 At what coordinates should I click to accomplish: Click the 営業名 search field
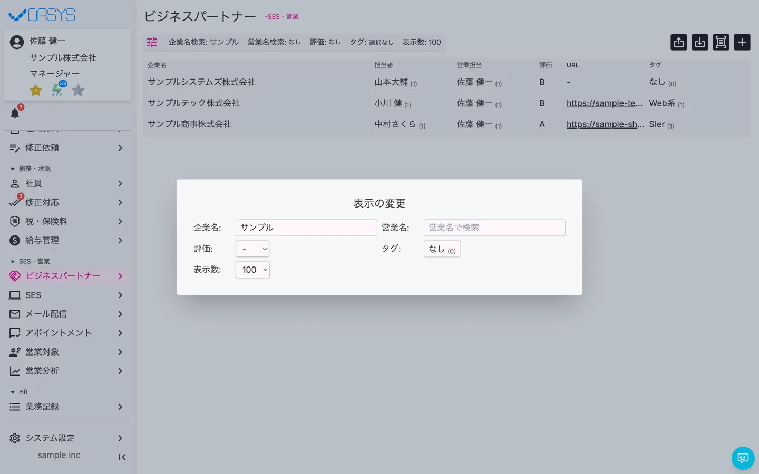click(x=494, y=228)
